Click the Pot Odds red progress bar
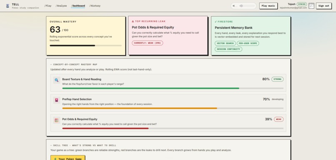Screen dimensions: 336x160 point(173,128)
